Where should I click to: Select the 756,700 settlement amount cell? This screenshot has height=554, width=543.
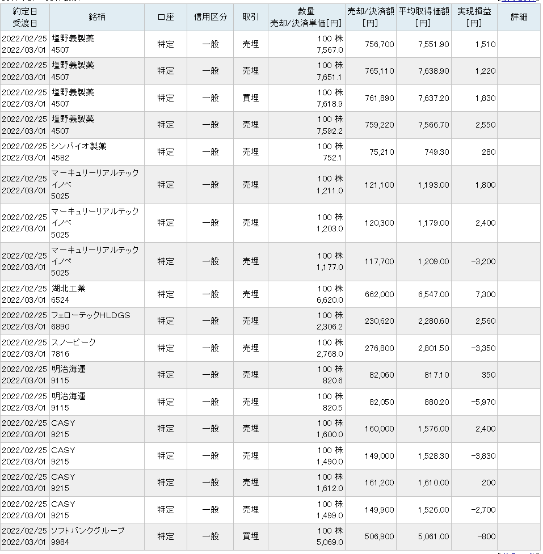tap(371, 45)
